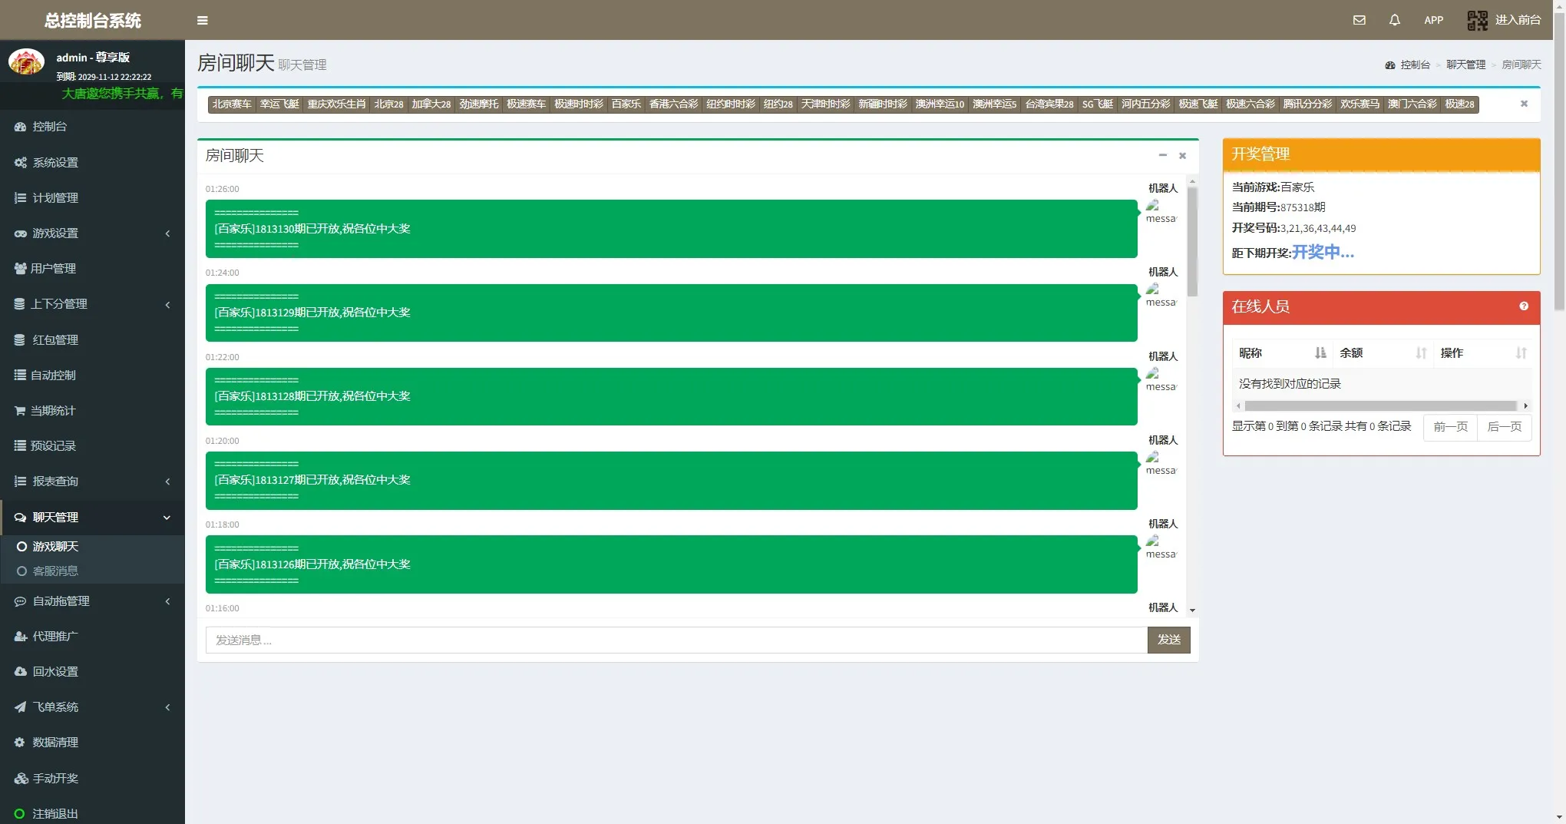The width and height of the screenshot is (1566, 824).
Task: Switch to the 北京赛车 game tab
Action: pyautogui.click(x=232, y=104)
